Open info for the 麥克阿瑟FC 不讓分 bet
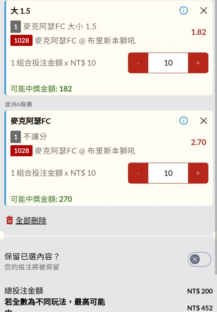The width and height of the screenshot is (217, 312). (x=184, y=121)
